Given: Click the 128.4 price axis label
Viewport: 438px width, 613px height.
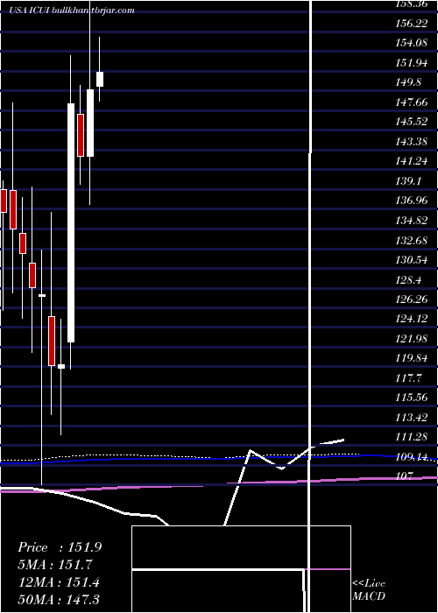Looking at the screenshot, I should tap(408, 279).
